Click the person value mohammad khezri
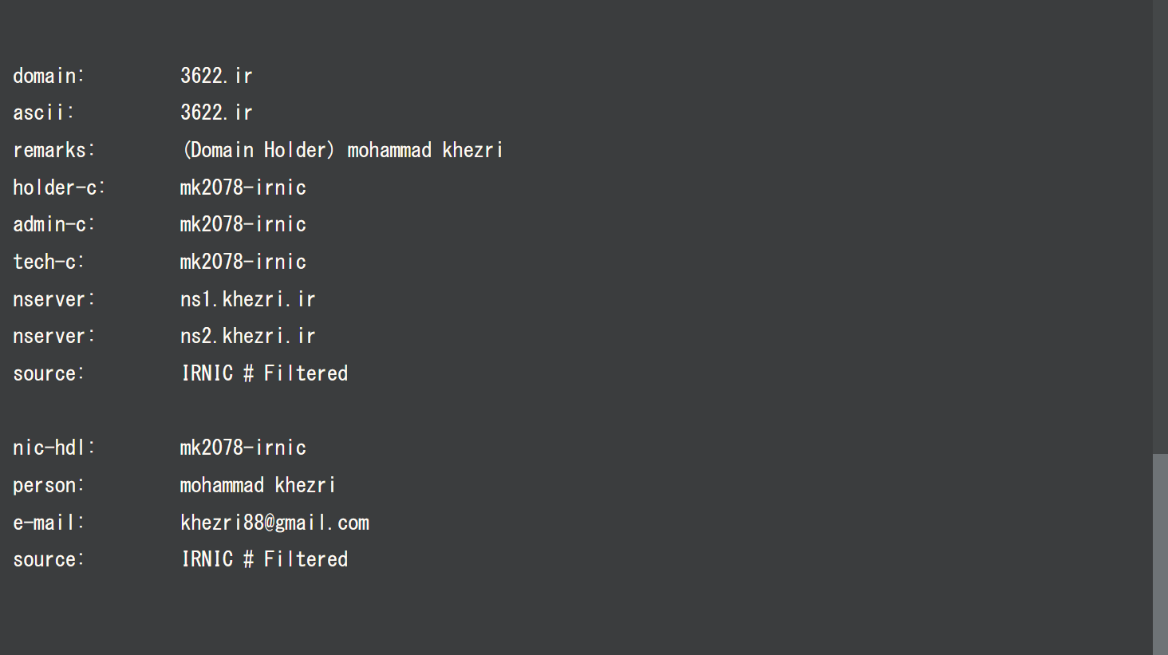The width and height of the screenshot is (1168, 655). coord(258,485)
